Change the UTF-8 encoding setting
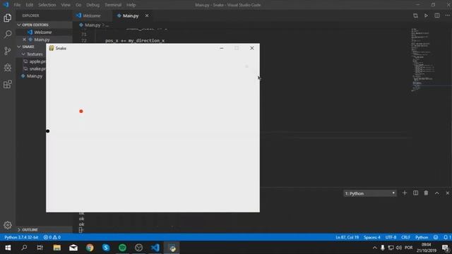This screenshot has width=452, height=254. 391,237
